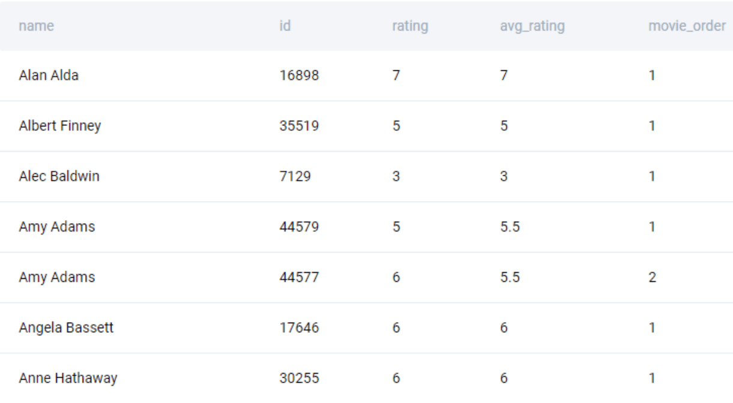The image size is (733, 403).
Task: Select Alan Alda's avg_rating value 7
Action: (504, 76)
